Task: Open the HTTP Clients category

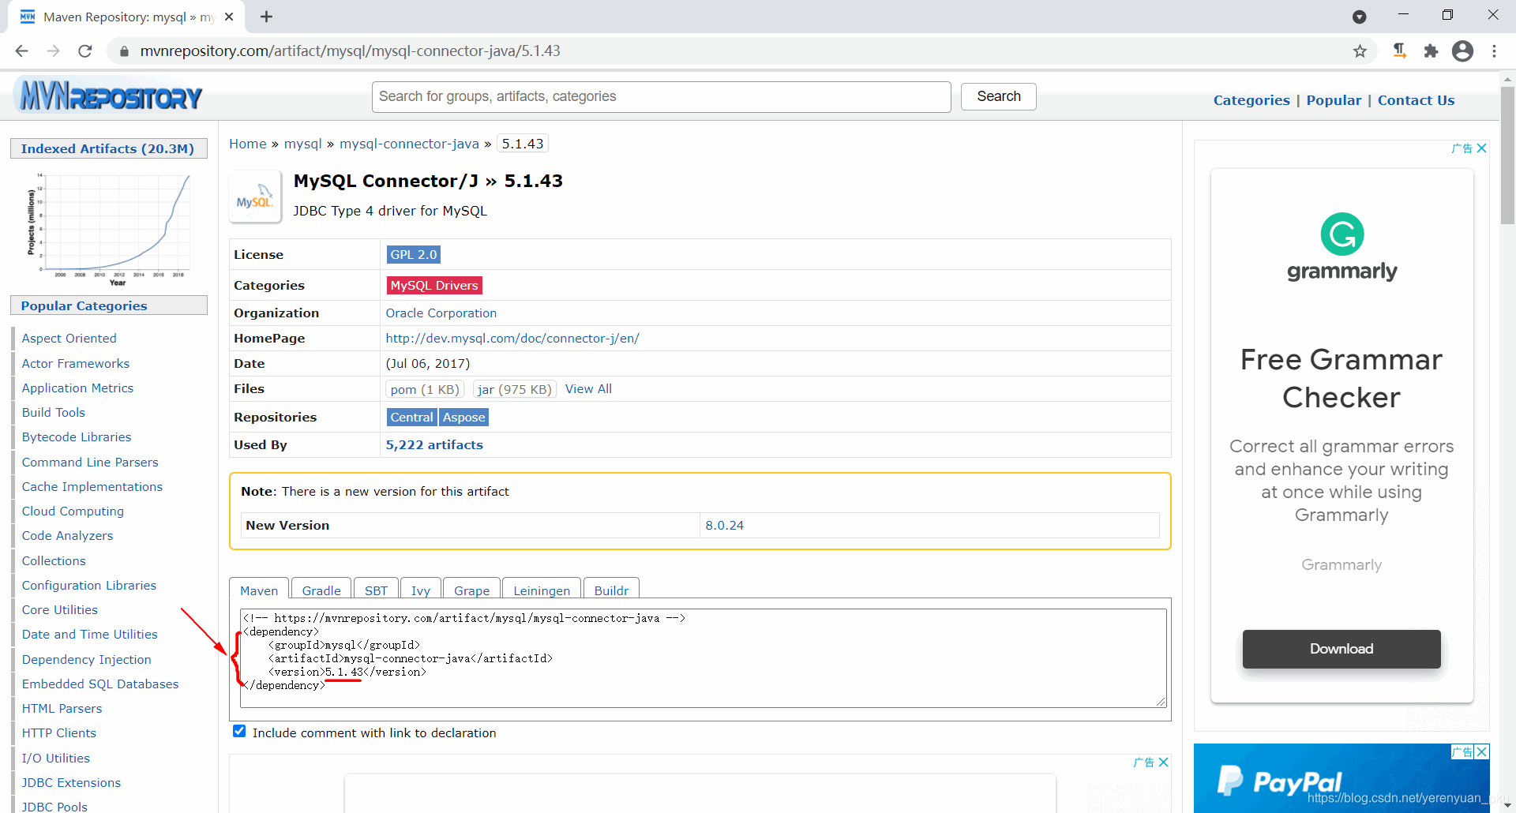Action: pyautogui.click(x=58, y=732)
